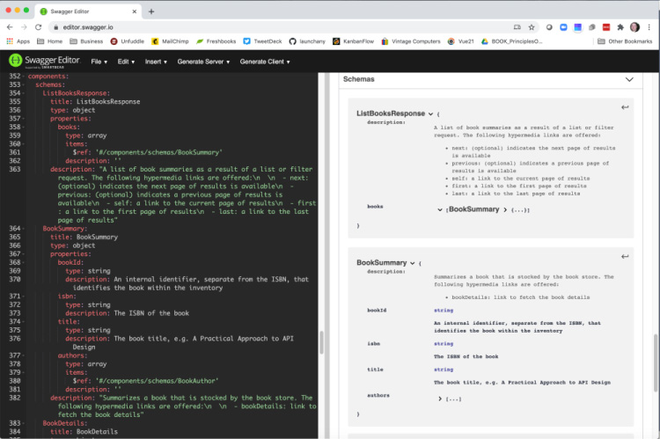
Task: Expand the nested BookSummary model under books
Action: click(x=505, y=209)
